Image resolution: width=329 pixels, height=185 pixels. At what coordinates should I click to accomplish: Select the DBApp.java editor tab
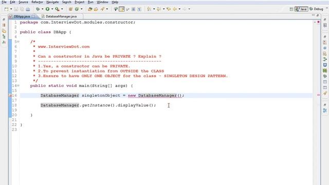(x=22, y=16)
